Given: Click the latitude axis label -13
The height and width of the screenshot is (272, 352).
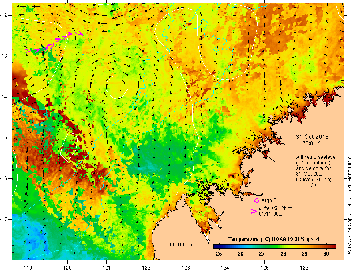Looking at the screenshot, I should 4,56.
